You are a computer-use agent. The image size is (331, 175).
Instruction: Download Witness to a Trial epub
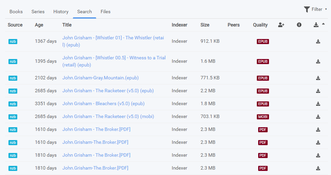click(318, 61)
